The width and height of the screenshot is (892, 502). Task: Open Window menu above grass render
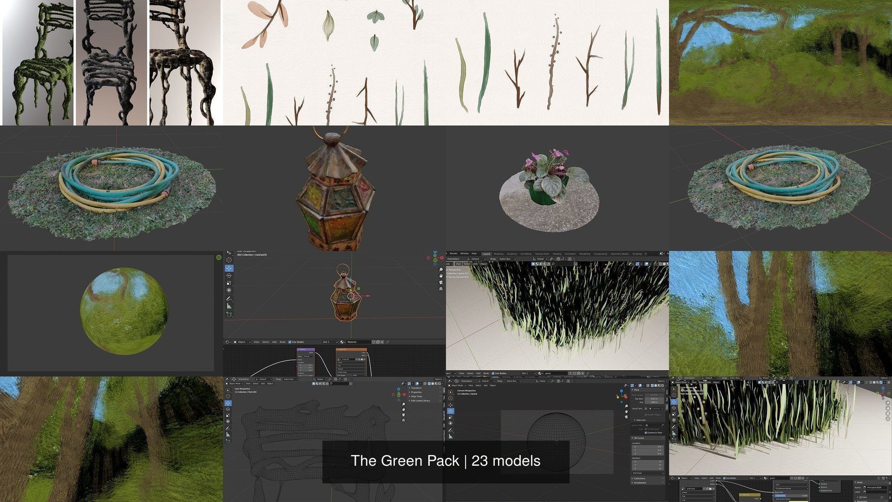point(464,253)
